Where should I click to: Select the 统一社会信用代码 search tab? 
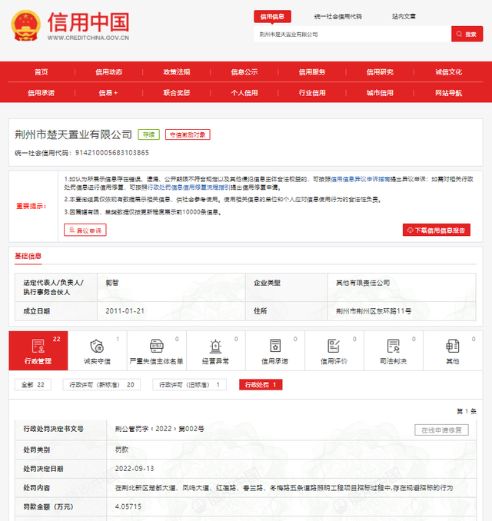tap(337, 16)
